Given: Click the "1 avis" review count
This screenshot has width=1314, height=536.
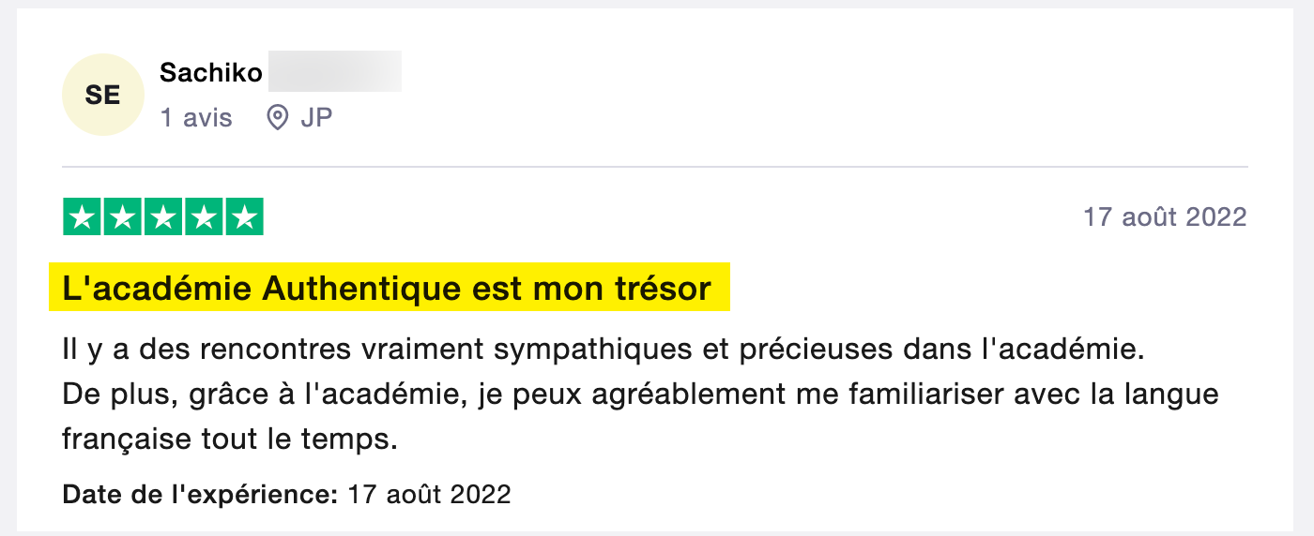Looking at the screenshot, I should 196,118.
